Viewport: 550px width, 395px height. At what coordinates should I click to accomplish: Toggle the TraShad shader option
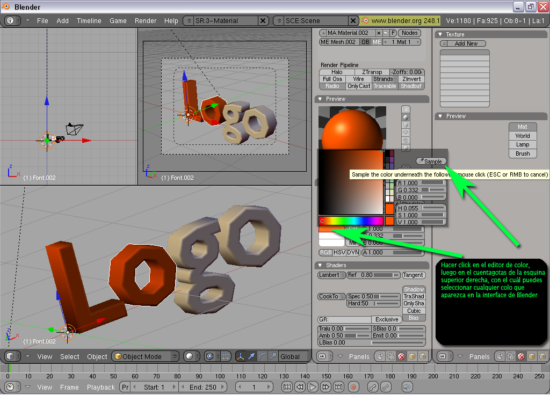click(x=414, y=296)
